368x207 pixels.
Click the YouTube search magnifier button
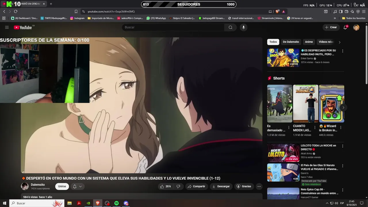[231, 27]
